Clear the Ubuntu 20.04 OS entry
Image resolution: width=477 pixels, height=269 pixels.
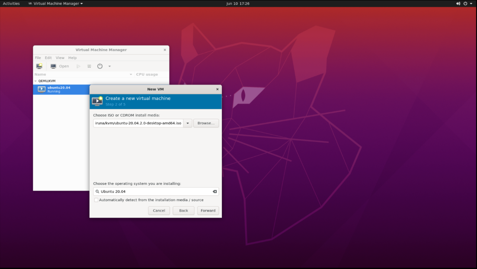coord(215,192)
